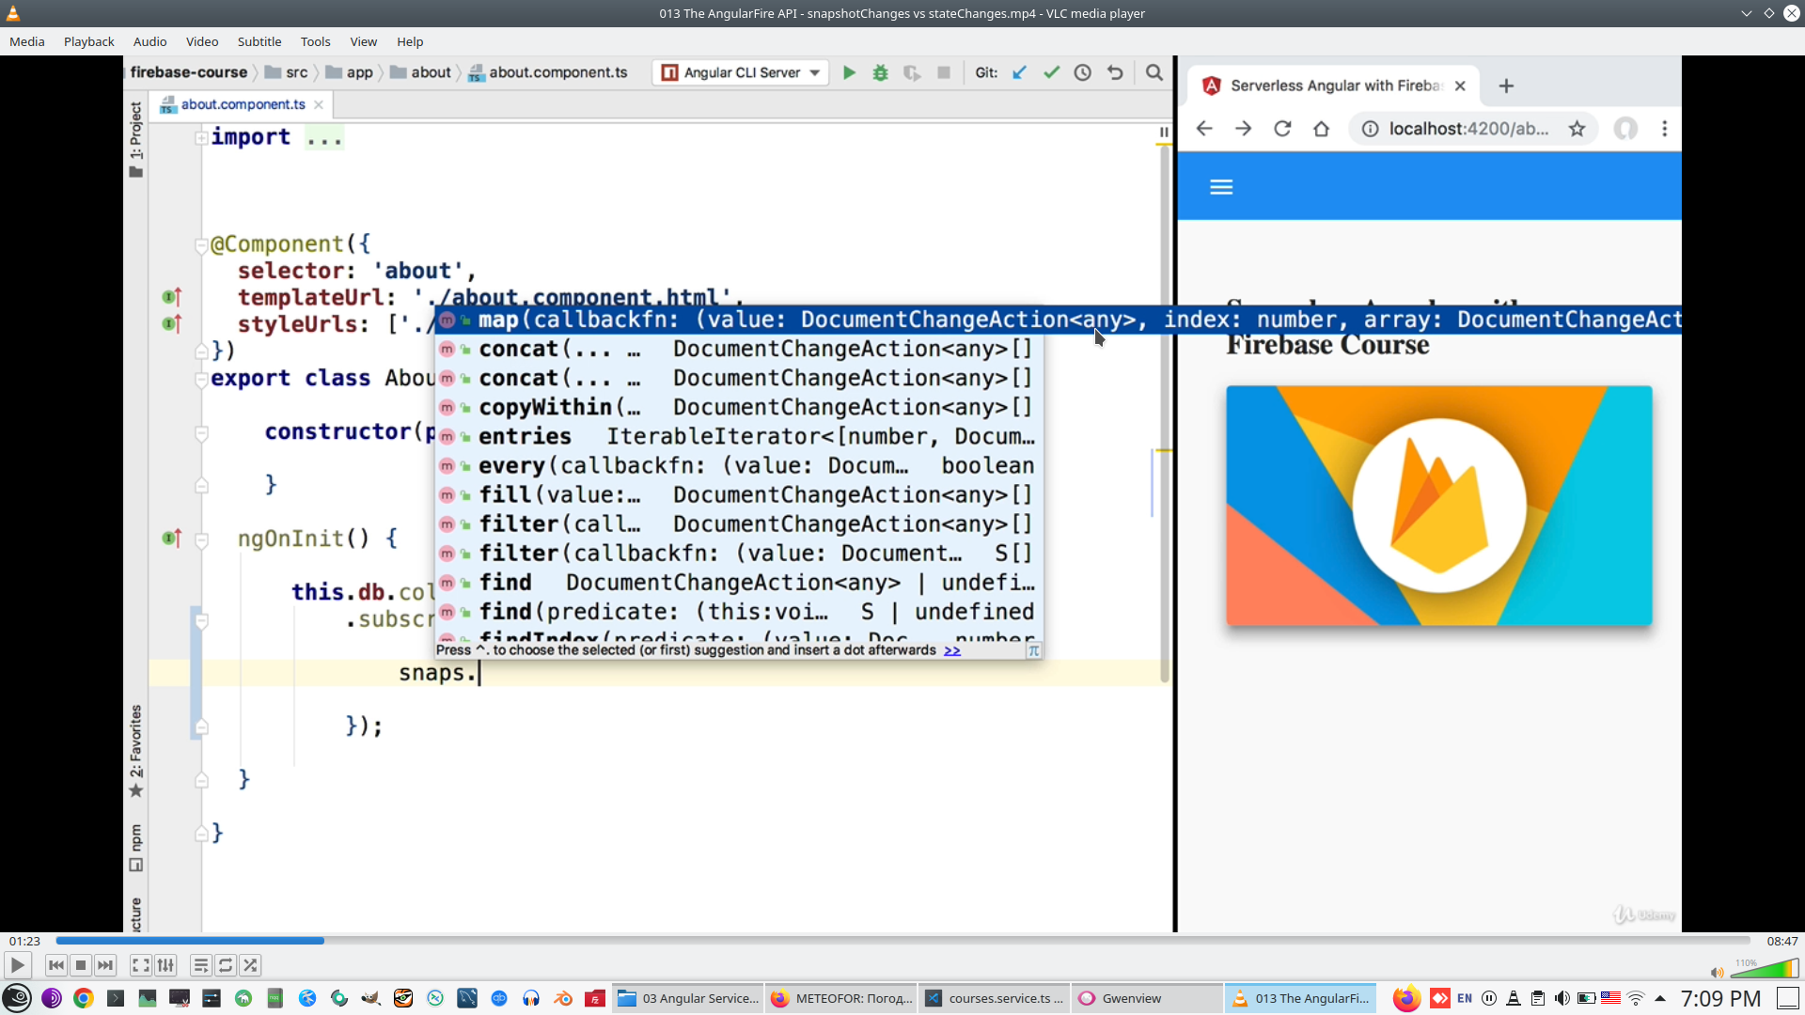Viewport: 1805px width, 1015px height.
Task: Open Gwenview from the taskbar
Action: pos(1131,998)
